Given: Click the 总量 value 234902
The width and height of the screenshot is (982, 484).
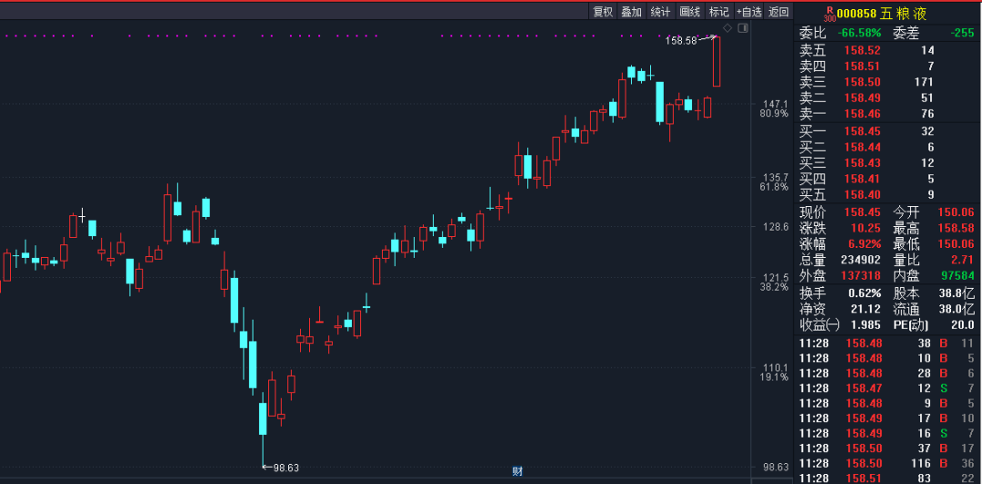Looking at the screenshot, I should click(860, 260).
